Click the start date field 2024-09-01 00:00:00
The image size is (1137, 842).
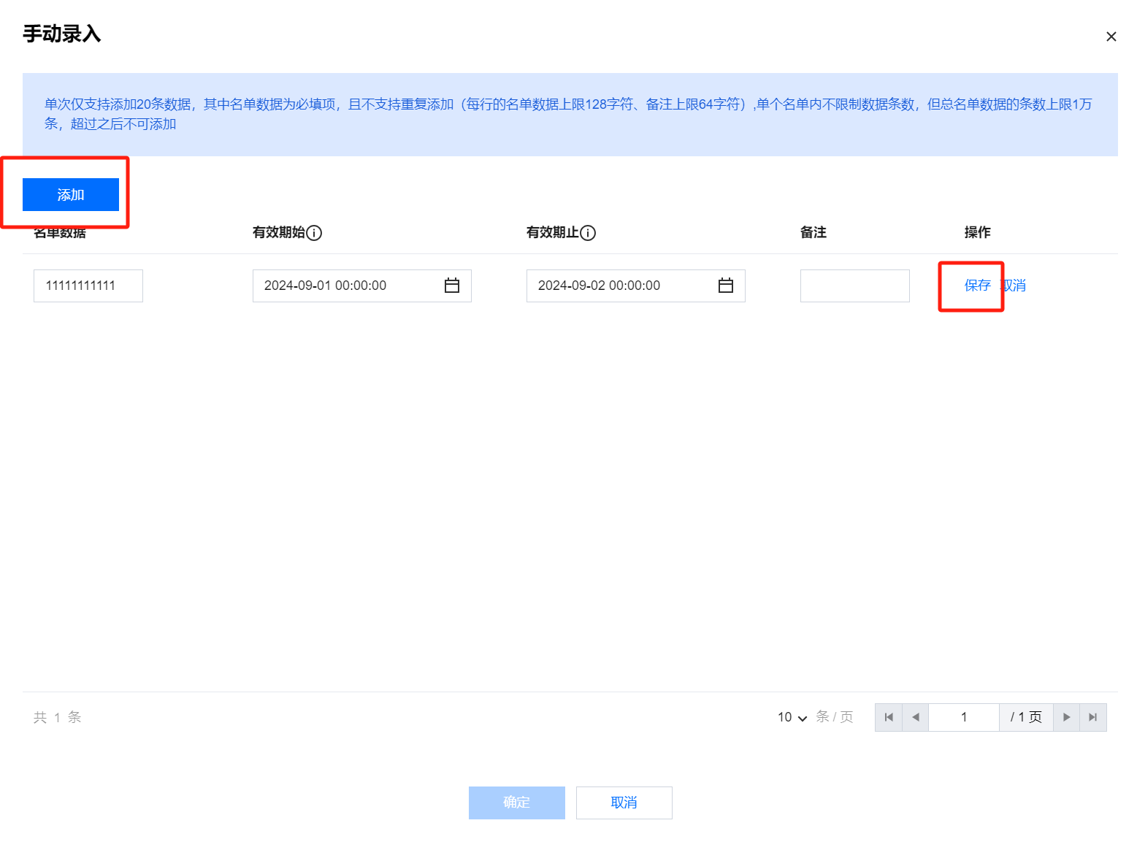point(362,286)
